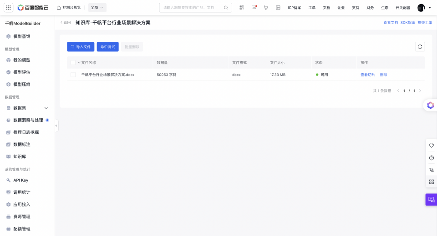437x236 pixels.
Task: Open the shopping cart icon
Action: tap(266, 8)
